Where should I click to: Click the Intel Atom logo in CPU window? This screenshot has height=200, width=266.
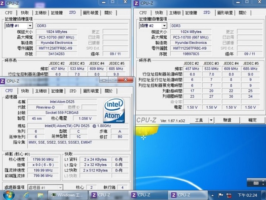(x=114, y=110)
